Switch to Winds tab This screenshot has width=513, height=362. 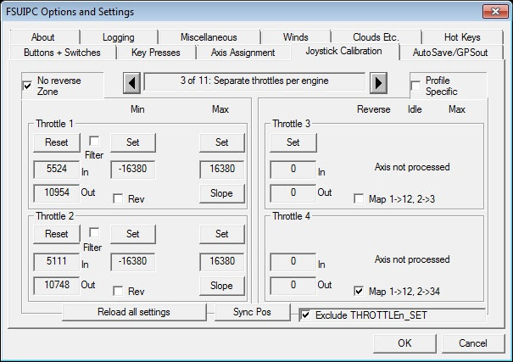pyautogui.click(x=295, y=37)
